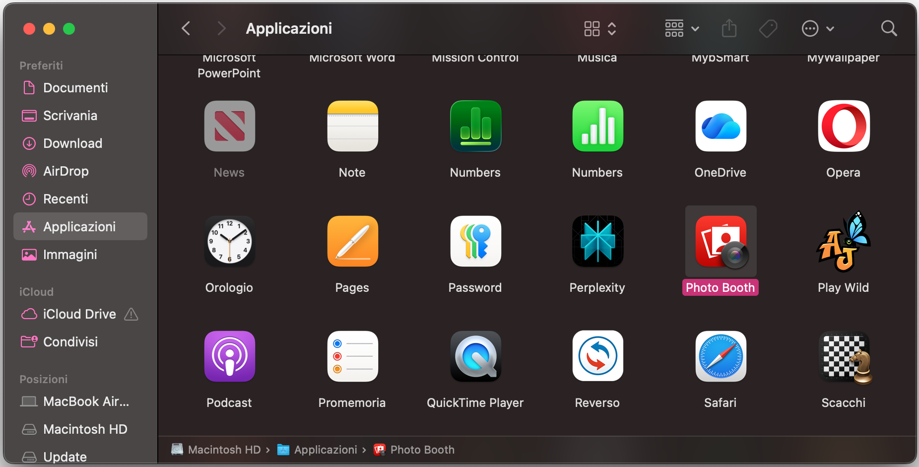Click the Share toolbar icon

click(729, 28)
